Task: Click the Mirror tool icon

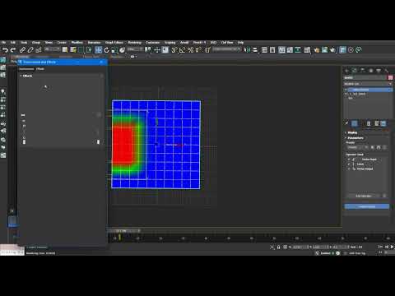Action: click(x=247, y=50)
